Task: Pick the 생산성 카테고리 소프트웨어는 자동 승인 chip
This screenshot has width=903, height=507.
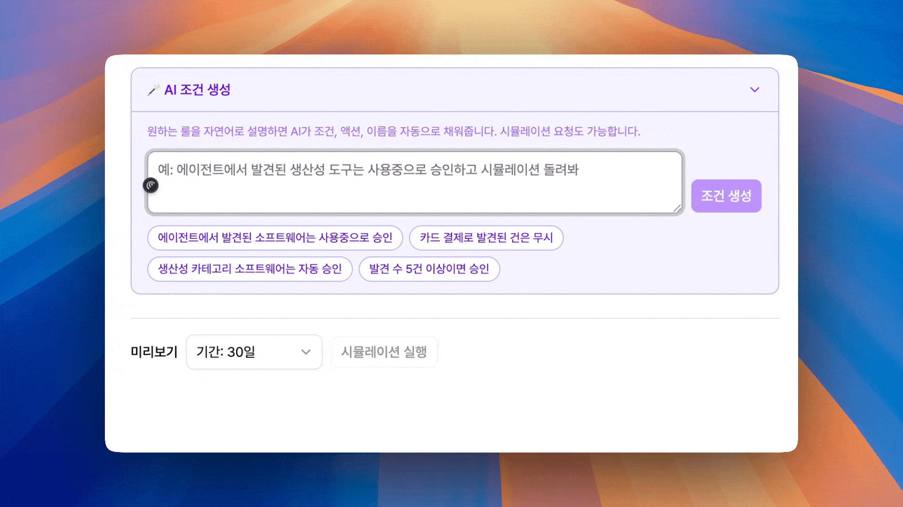Action: [x=250, y=269]
